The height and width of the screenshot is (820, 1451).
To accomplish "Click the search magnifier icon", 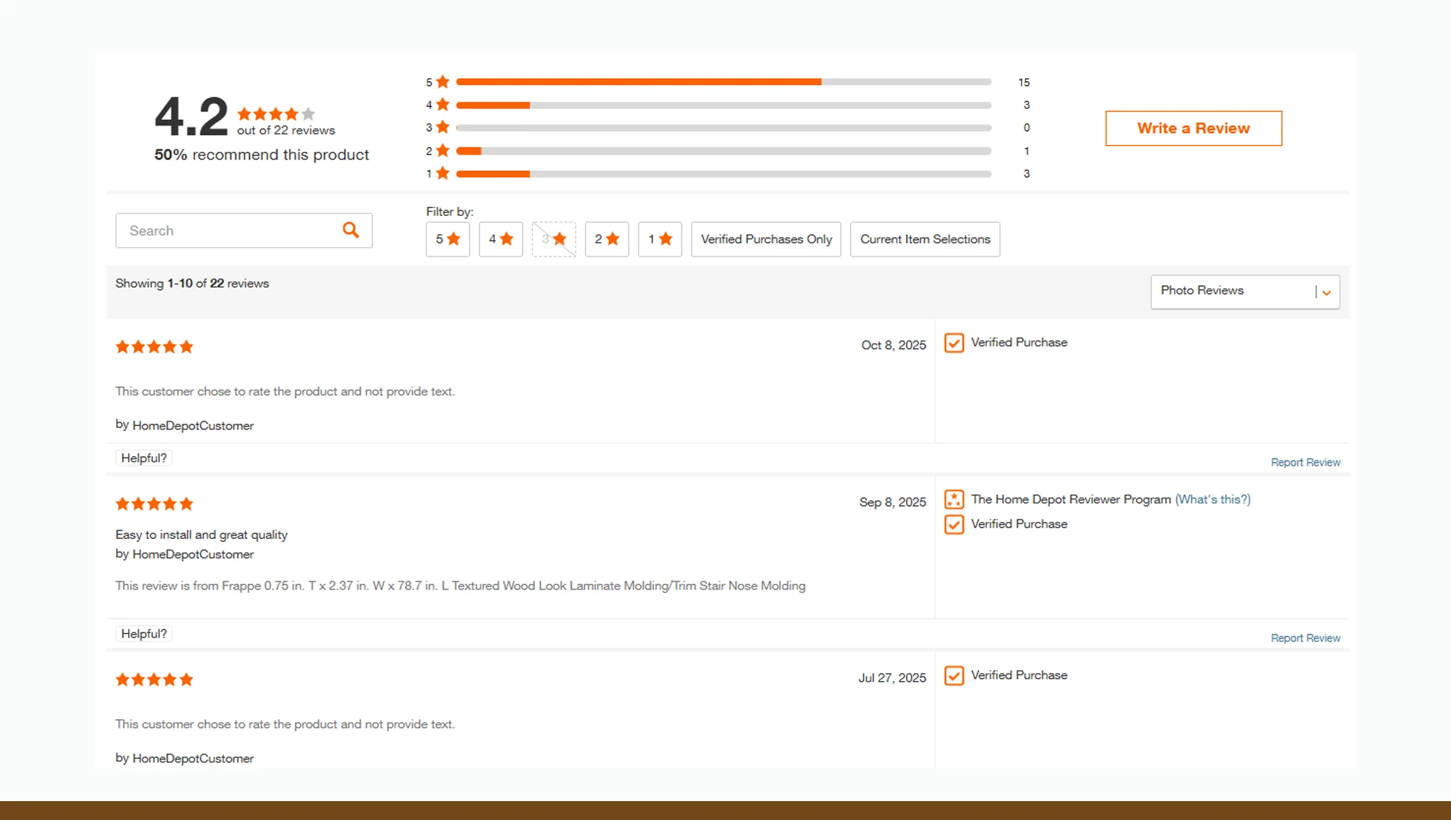I will pyautogui.click(x=351, y=230).
